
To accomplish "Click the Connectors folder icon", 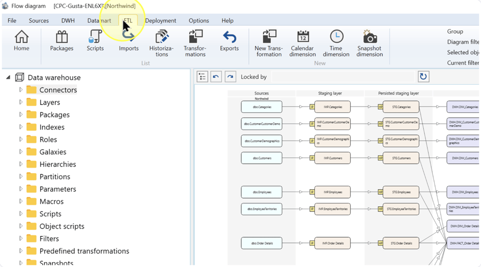I will [x=32, y=90].
